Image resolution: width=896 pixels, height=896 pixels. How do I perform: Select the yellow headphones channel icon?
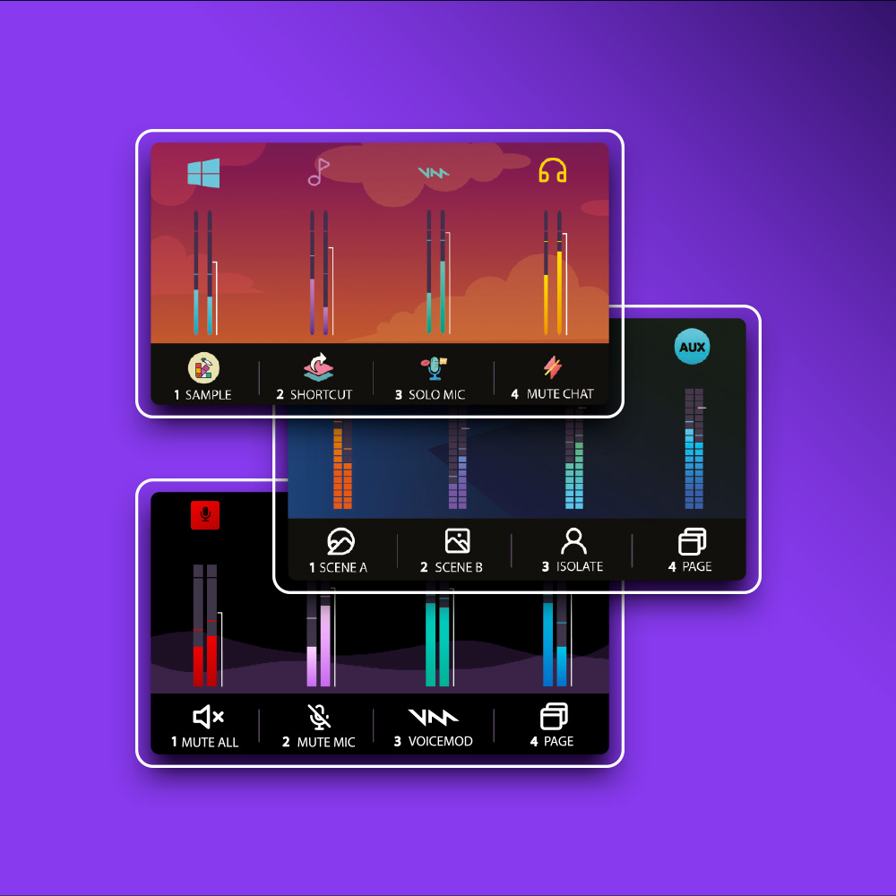pyautogui.click(x=553, y=171)
